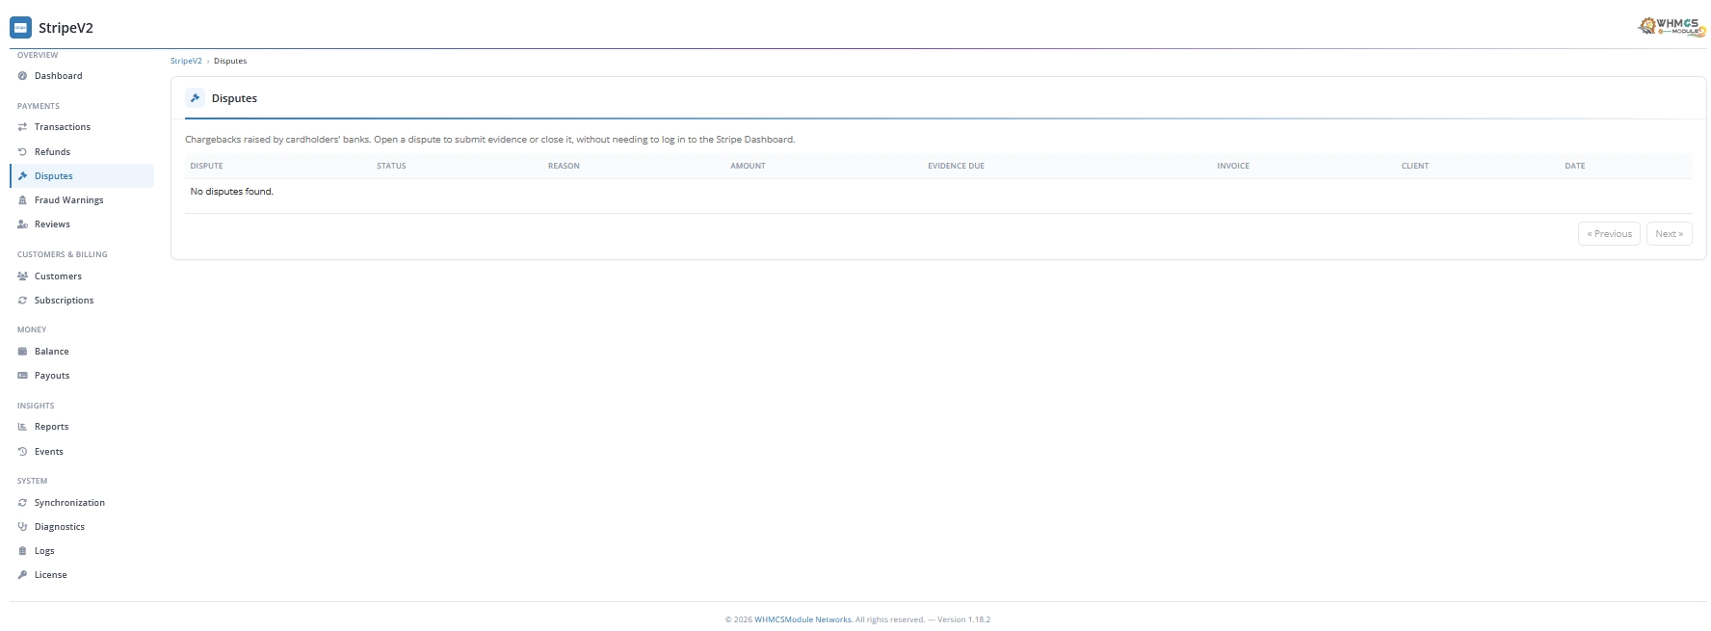Click the Previous pagination button

click(1609, 234)
